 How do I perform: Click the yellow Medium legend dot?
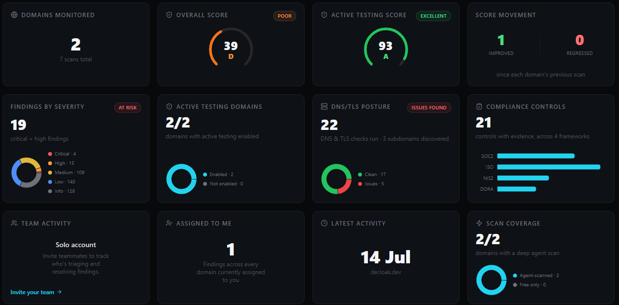50,173
